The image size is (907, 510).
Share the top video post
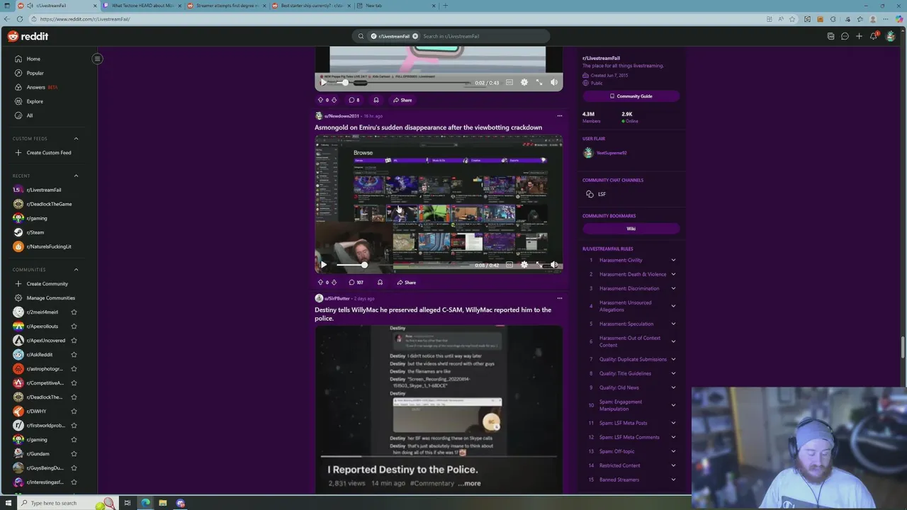click(x=402, y=100)
